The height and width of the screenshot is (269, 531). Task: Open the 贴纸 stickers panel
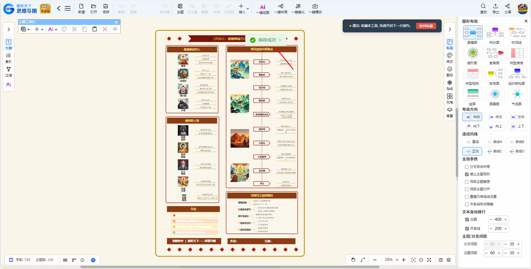coord(450,85)
